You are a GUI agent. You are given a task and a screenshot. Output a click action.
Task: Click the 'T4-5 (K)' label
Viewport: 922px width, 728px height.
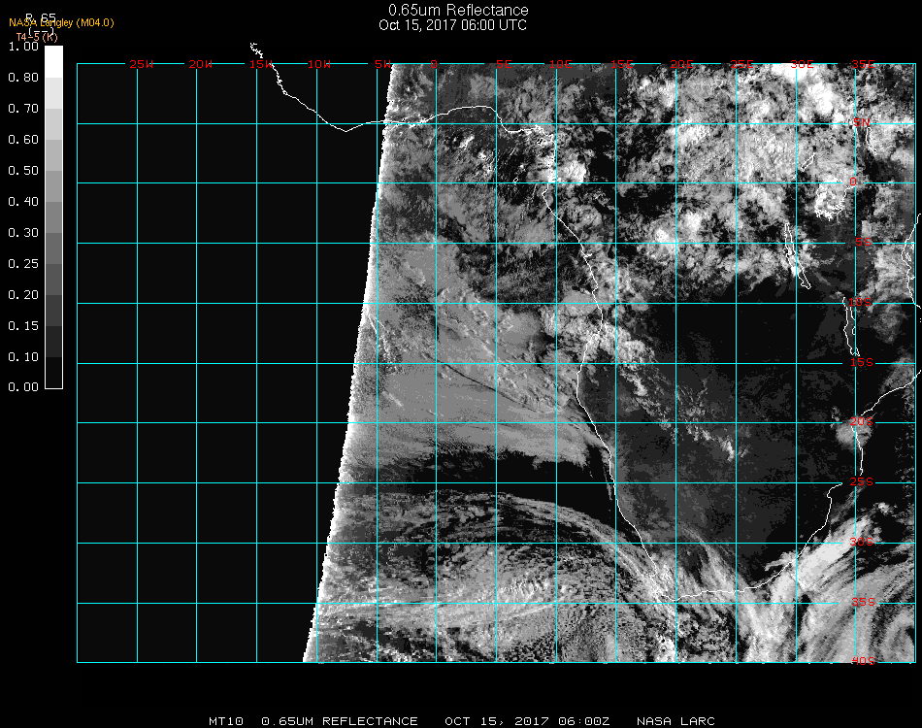point(36,37)
